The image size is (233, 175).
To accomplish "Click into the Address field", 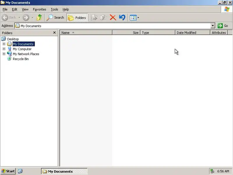I will [113, 26].
